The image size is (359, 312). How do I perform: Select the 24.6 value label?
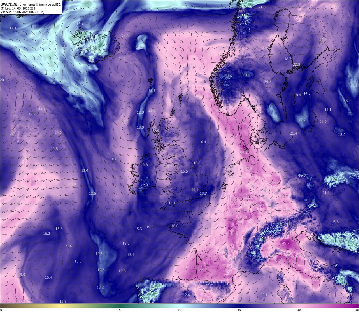(x=58, y=133)
